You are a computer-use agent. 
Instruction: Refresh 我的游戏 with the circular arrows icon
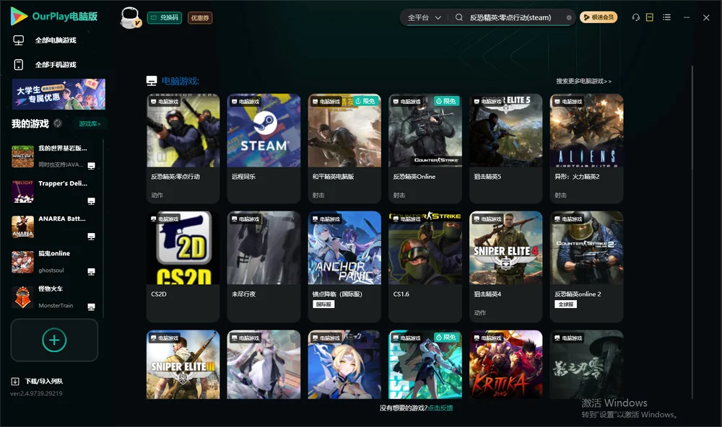[58, 123]
